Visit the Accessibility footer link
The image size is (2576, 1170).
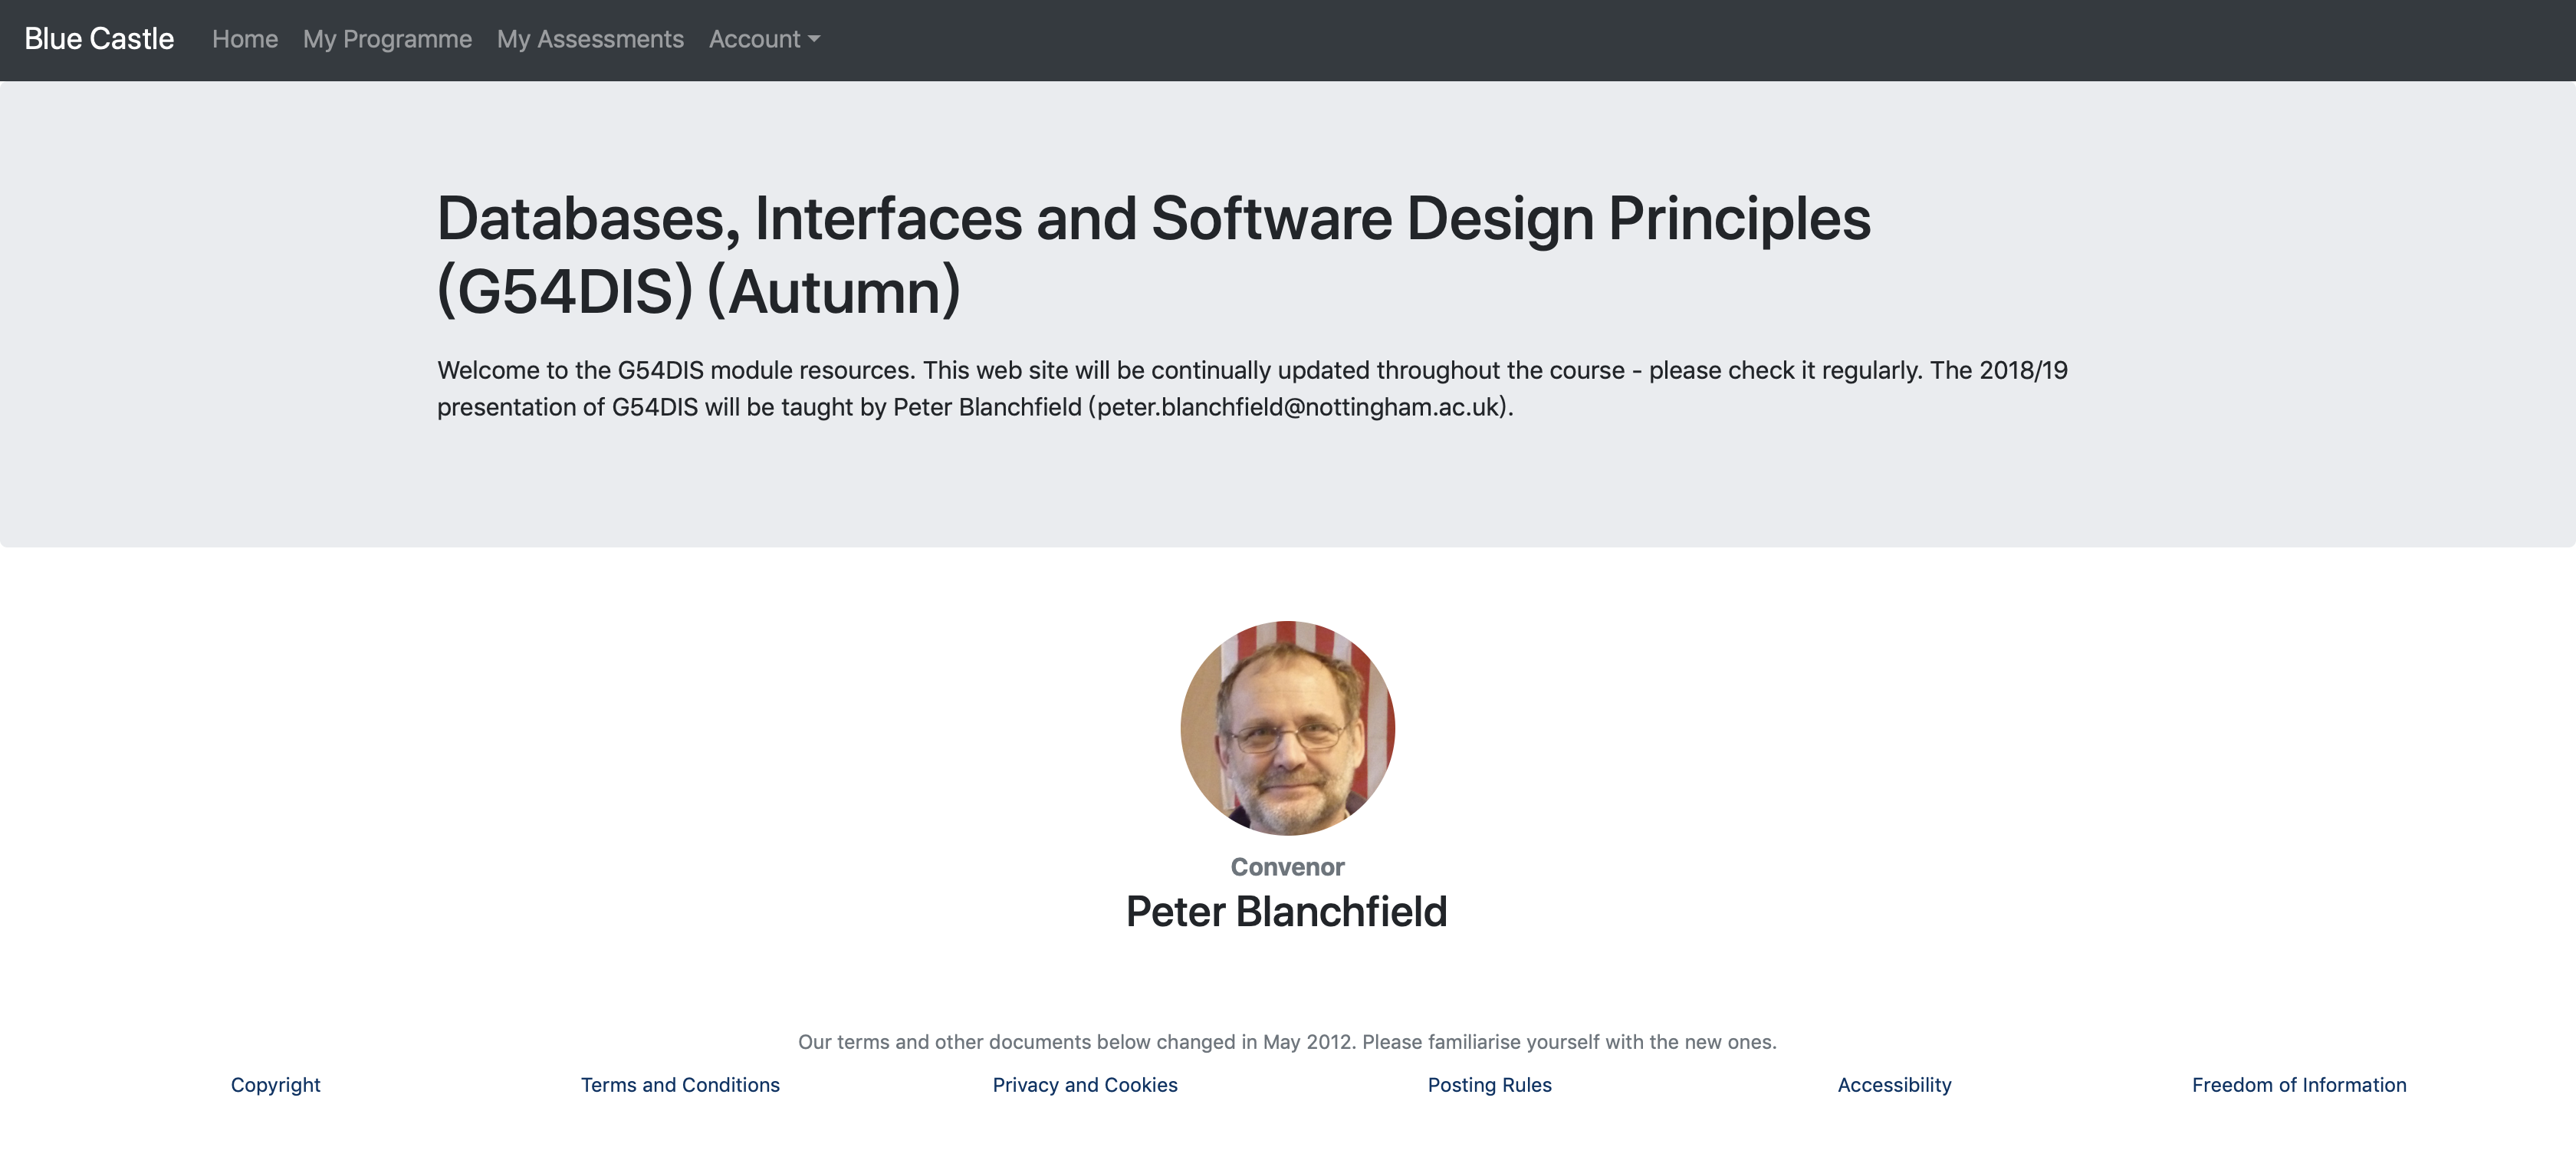1894,1085
